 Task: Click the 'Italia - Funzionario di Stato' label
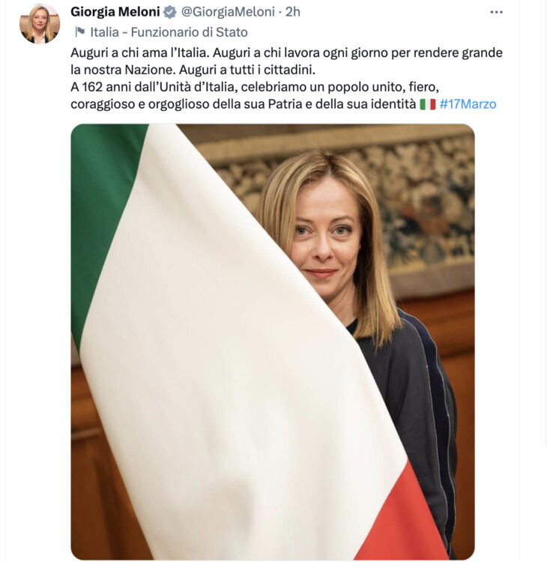coord(169,32)
